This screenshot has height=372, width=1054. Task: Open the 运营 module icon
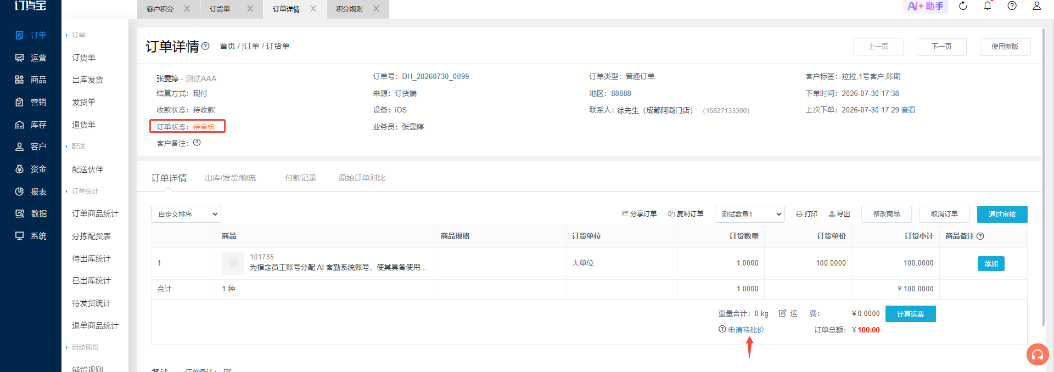pyautogui.click(x=19, y=58)
